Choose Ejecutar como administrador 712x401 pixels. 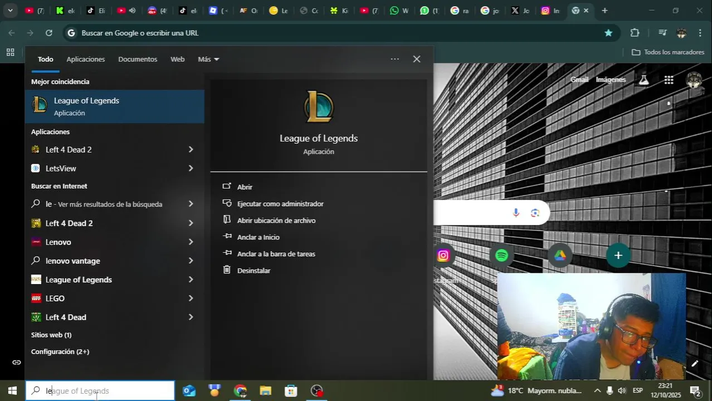[280, 204]
